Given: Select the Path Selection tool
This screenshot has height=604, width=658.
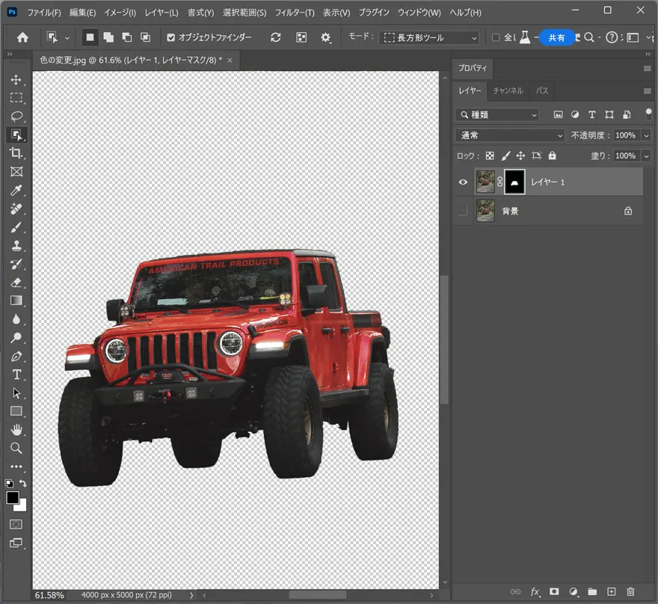Looking at the screenshot, I should 16,393.
